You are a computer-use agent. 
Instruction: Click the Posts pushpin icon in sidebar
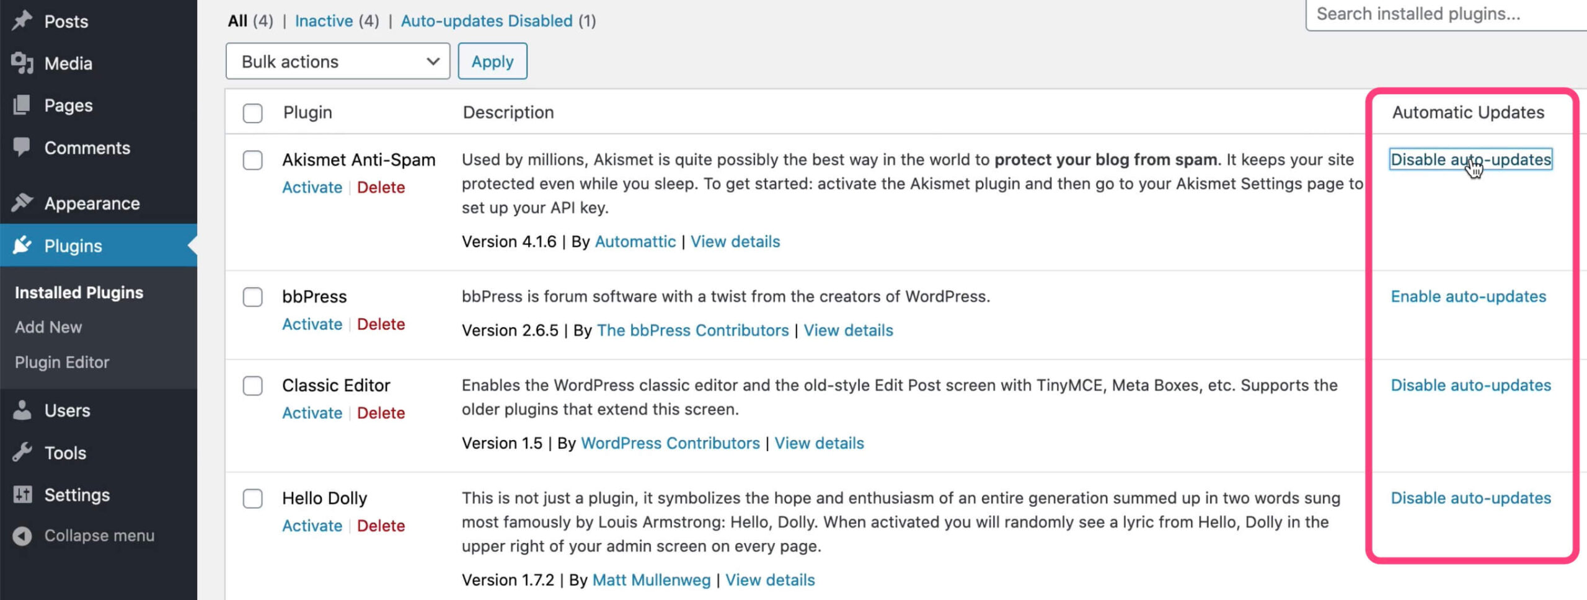(22, 20)
